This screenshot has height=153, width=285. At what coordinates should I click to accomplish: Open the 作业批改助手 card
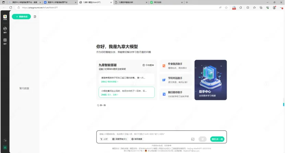(x=176, y=66)
